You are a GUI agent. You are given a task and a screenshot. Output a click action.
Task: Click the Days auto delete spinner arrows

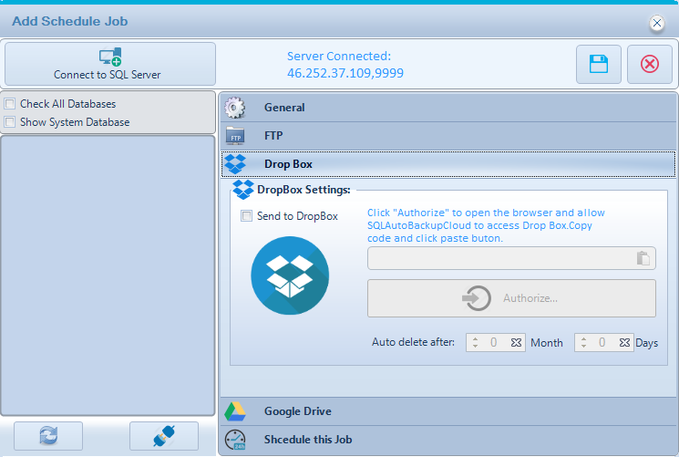point(583,343)
